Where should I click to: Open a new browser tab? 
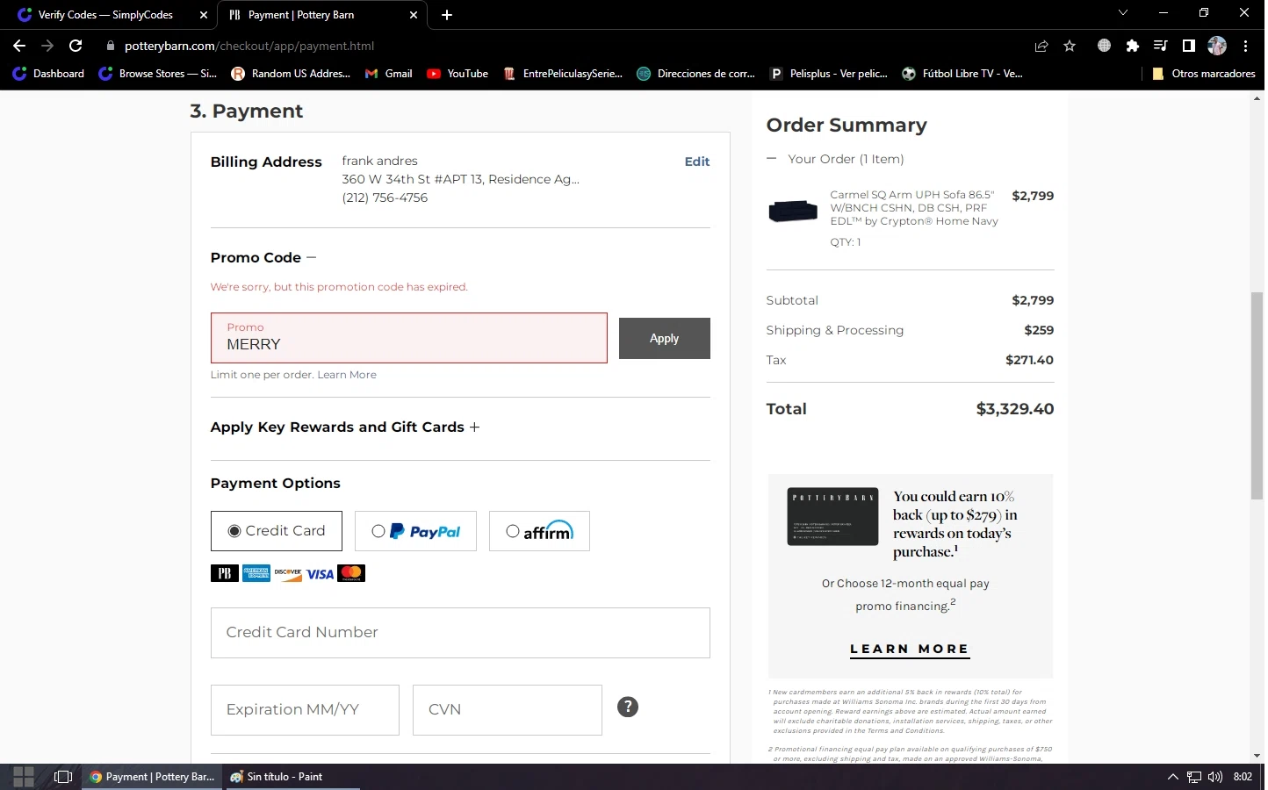[x=447, y=15]
